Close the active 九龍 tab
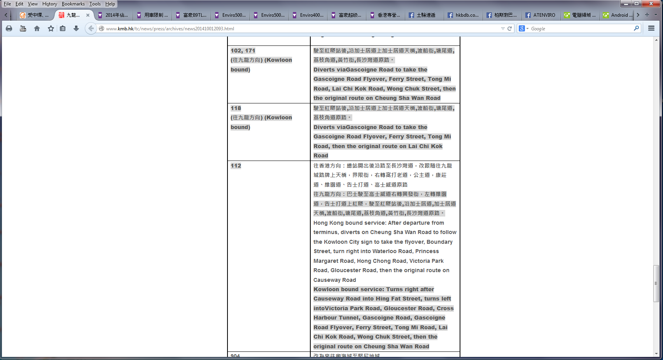Viewport: 663px width, 360px height. pos(88,15)
